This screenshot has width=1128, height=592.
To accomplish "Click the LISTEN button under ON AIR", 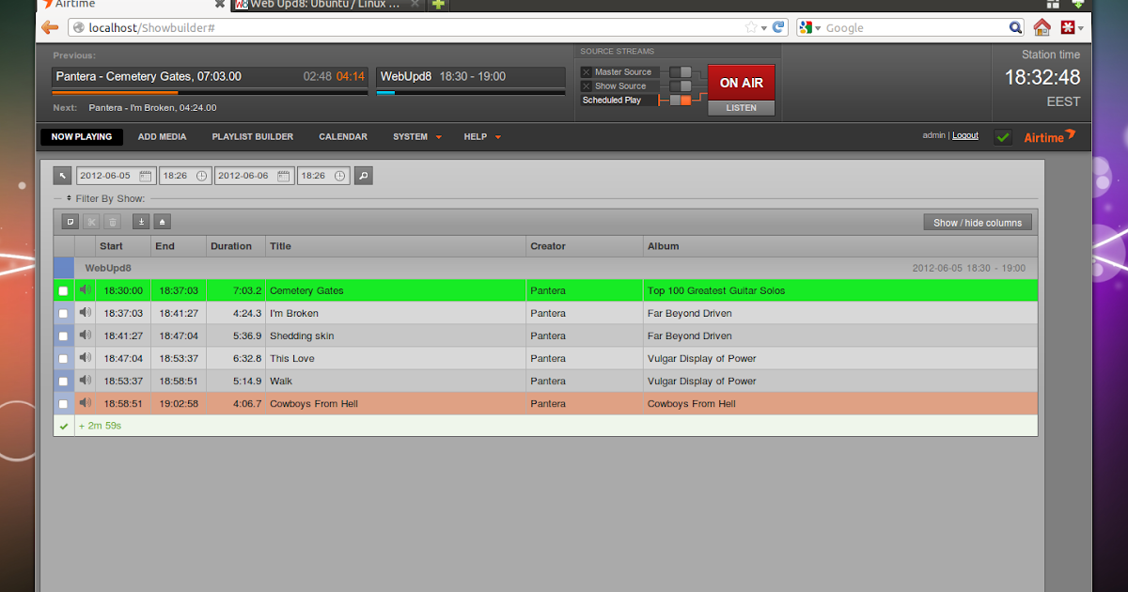I will (x=741, y=107).
